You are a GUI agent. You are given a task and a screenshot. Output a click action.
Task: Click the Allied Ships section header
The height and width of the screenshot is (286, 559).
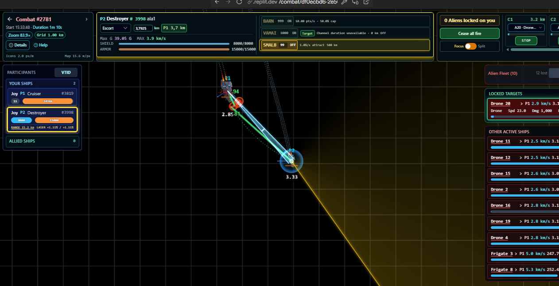[42, 141]
